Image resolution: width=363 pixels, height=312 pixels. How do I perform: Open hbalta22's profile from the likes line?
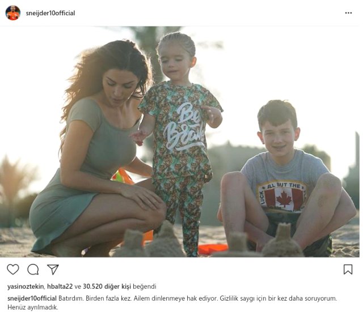coord(60,287)
